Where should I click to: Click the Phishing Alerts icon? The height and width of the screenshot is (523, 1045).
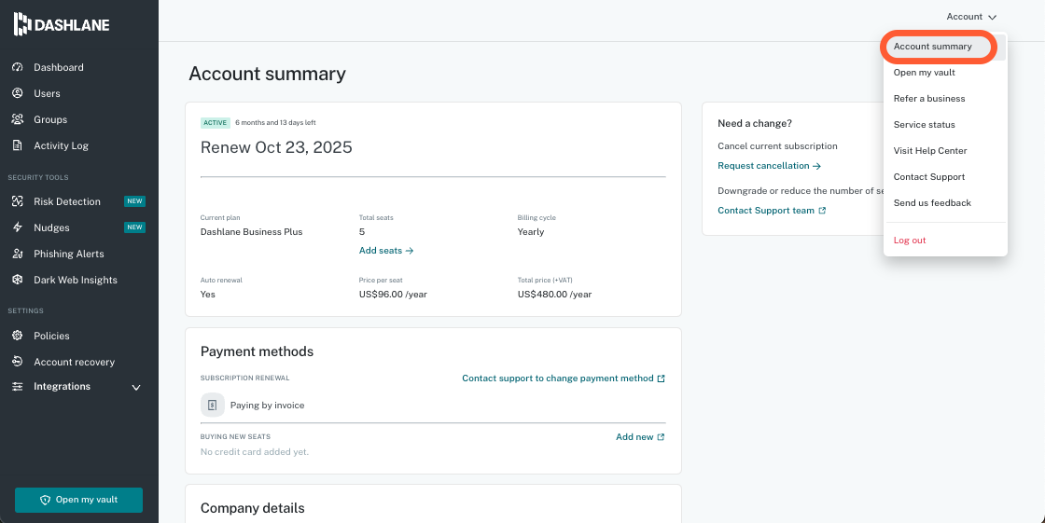coord(17,254)
